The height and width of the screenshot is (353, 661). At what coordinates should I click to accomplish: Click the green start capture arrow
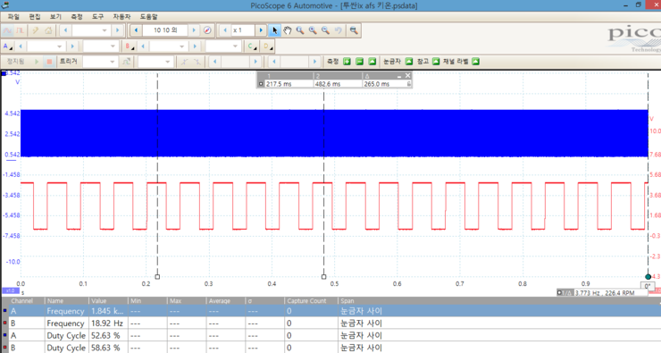(37, 62)
